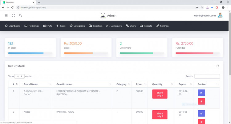Open the hamburger sidebar menu
Viewport: 231px width, 124px height.
pos(6,15)
